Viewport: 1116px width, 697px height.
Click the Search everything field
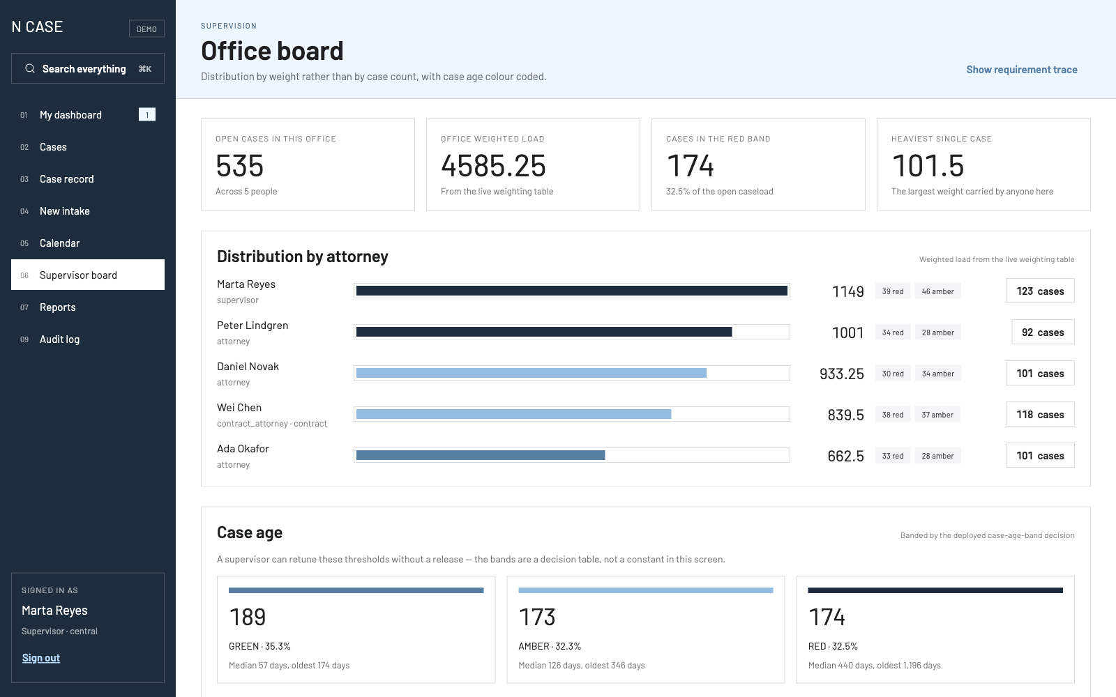(88, 68)
